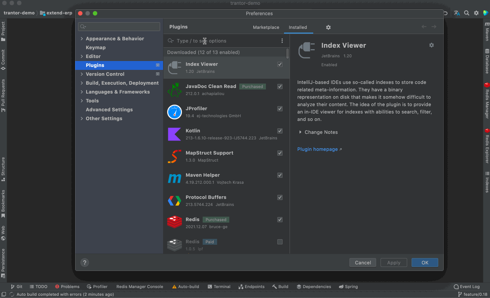Enable the paid Redis plugin checkbox

(x=280, y=242)
